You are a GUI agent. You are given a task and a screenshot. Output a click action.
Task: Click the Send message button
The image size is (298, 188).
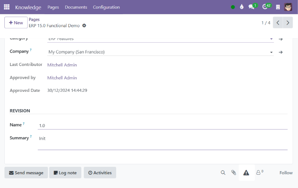26,172
